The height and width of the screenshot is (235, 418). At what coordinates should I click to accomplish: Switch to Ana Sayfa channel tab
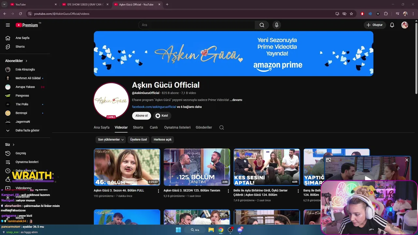pos(102,127)
